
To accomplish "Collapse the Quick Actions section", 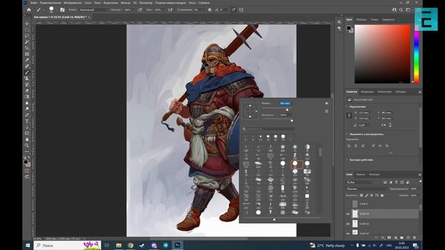I will (x=347, y=160).
